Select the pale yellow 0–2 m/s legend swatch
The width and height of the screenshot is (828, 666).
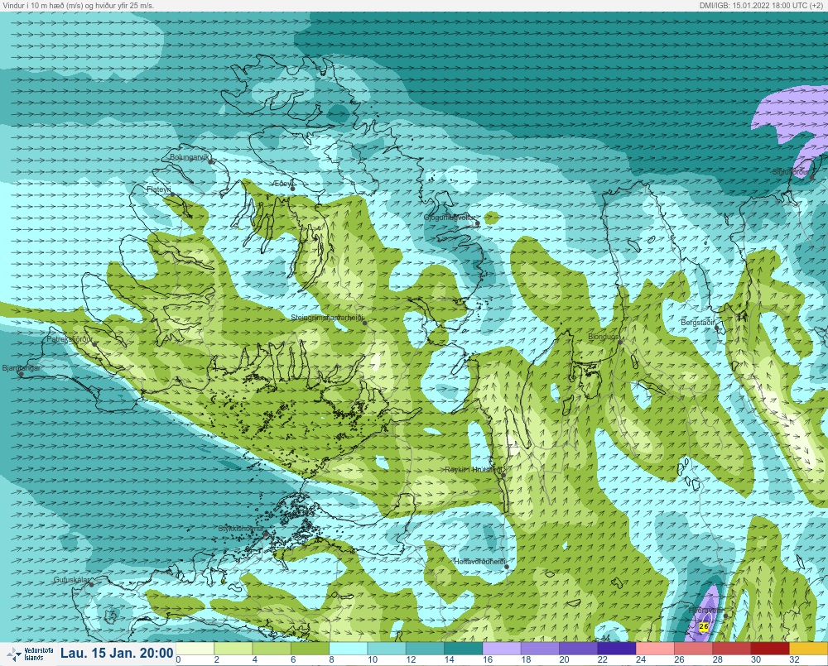195,648
